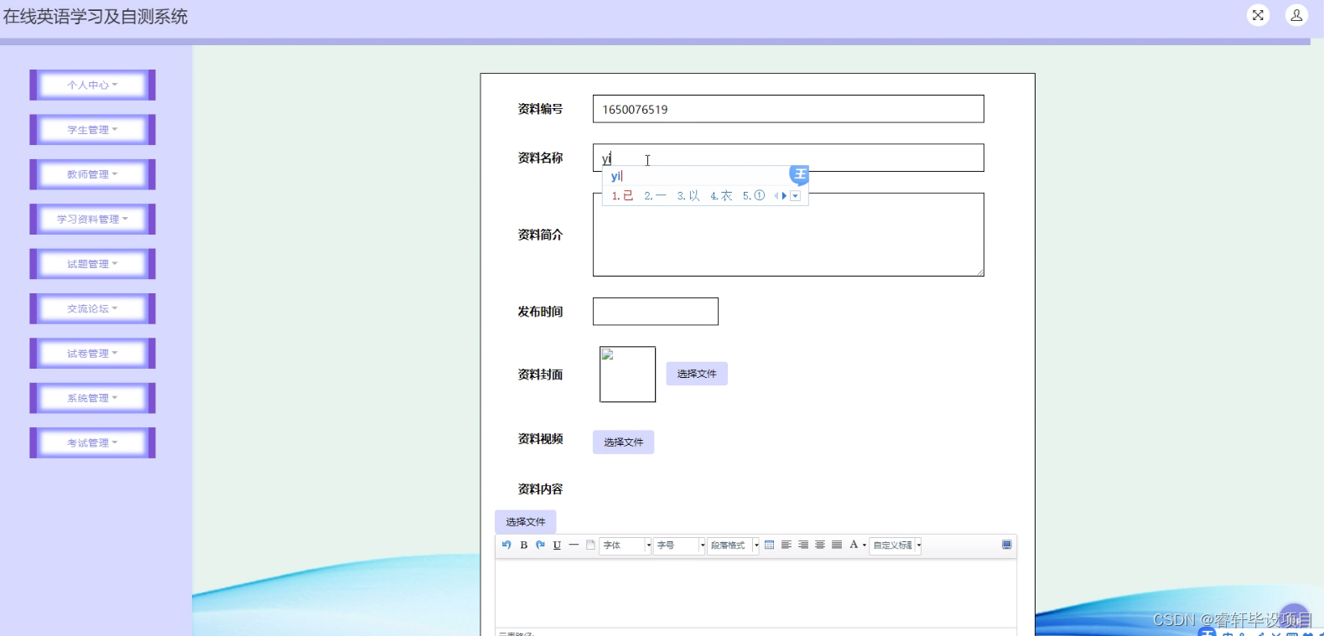1324x636 pixels.
Task: Select IME candidate 2 一
Action: tap(655, 196)
